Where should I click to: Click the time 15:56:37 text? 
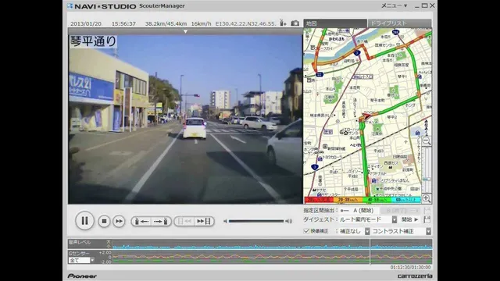pos(123,23)
